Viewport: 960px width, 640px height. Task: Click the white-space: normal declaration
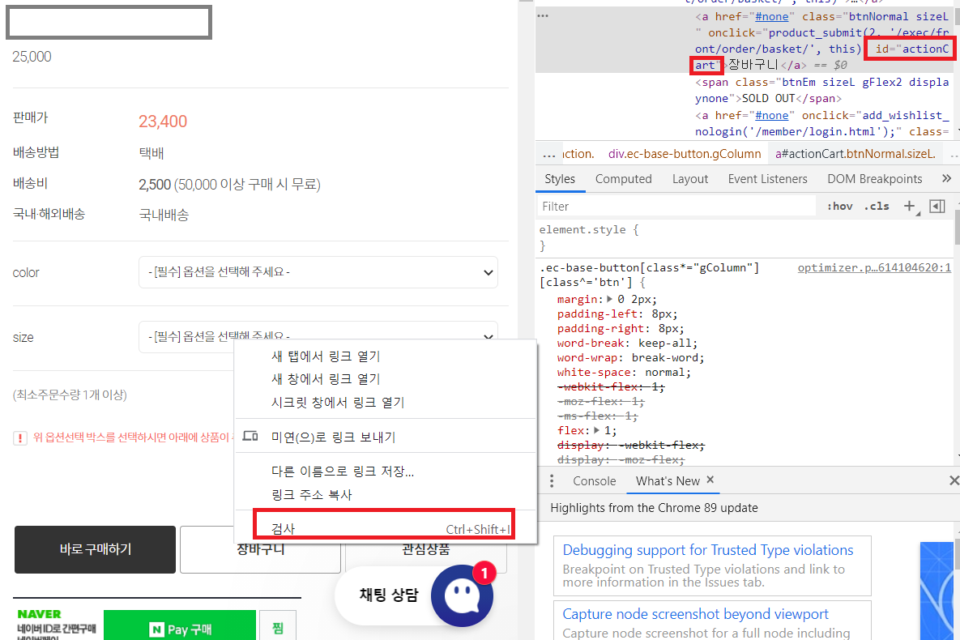pos(624,373)
